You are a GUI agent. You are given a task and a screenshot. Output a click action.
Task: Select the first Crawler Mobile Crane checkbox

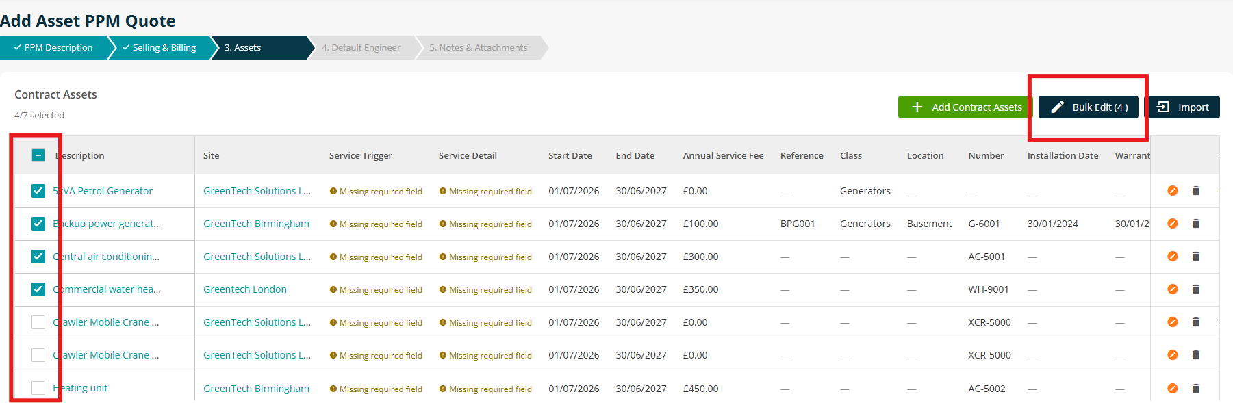(38, 322)
